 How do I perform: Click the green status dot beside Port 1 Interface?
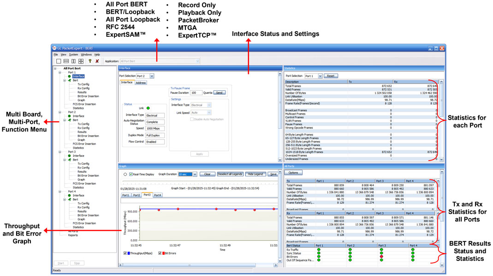click(70, 76)
